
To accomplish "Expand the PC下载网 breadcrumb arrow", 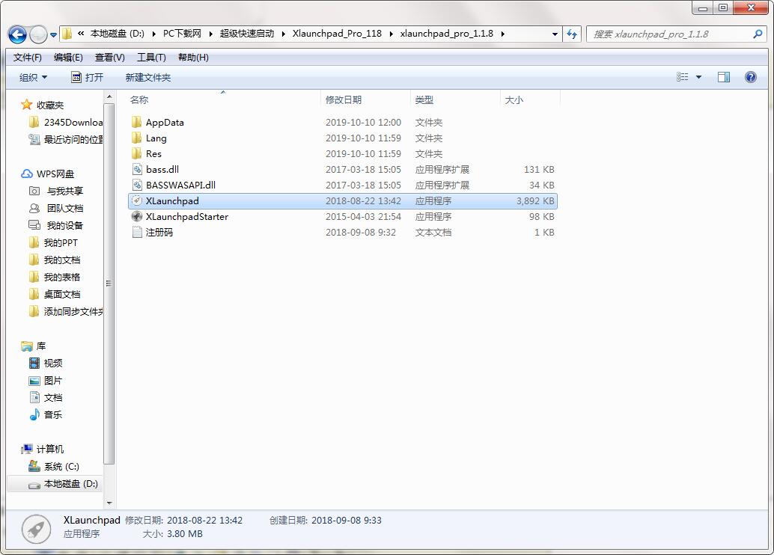I will [x=211, y=34].
